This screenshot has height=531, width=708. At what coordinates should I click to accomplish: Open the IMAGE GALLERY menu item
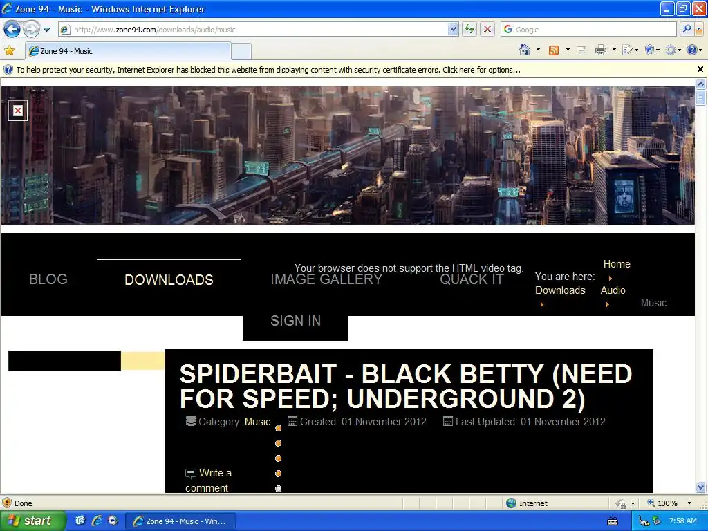click(326, 279)
